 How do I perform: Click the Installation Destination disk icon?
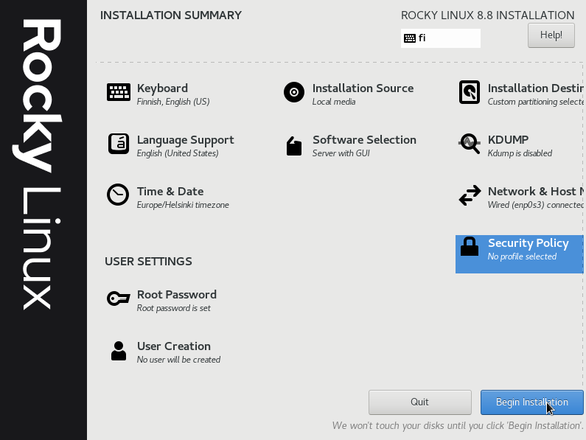(x=470, y=92)
